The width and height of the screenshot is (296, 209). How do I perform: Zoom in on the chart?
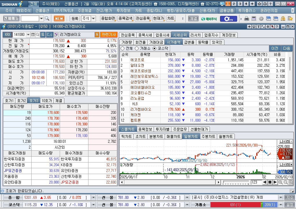[281, 182]
